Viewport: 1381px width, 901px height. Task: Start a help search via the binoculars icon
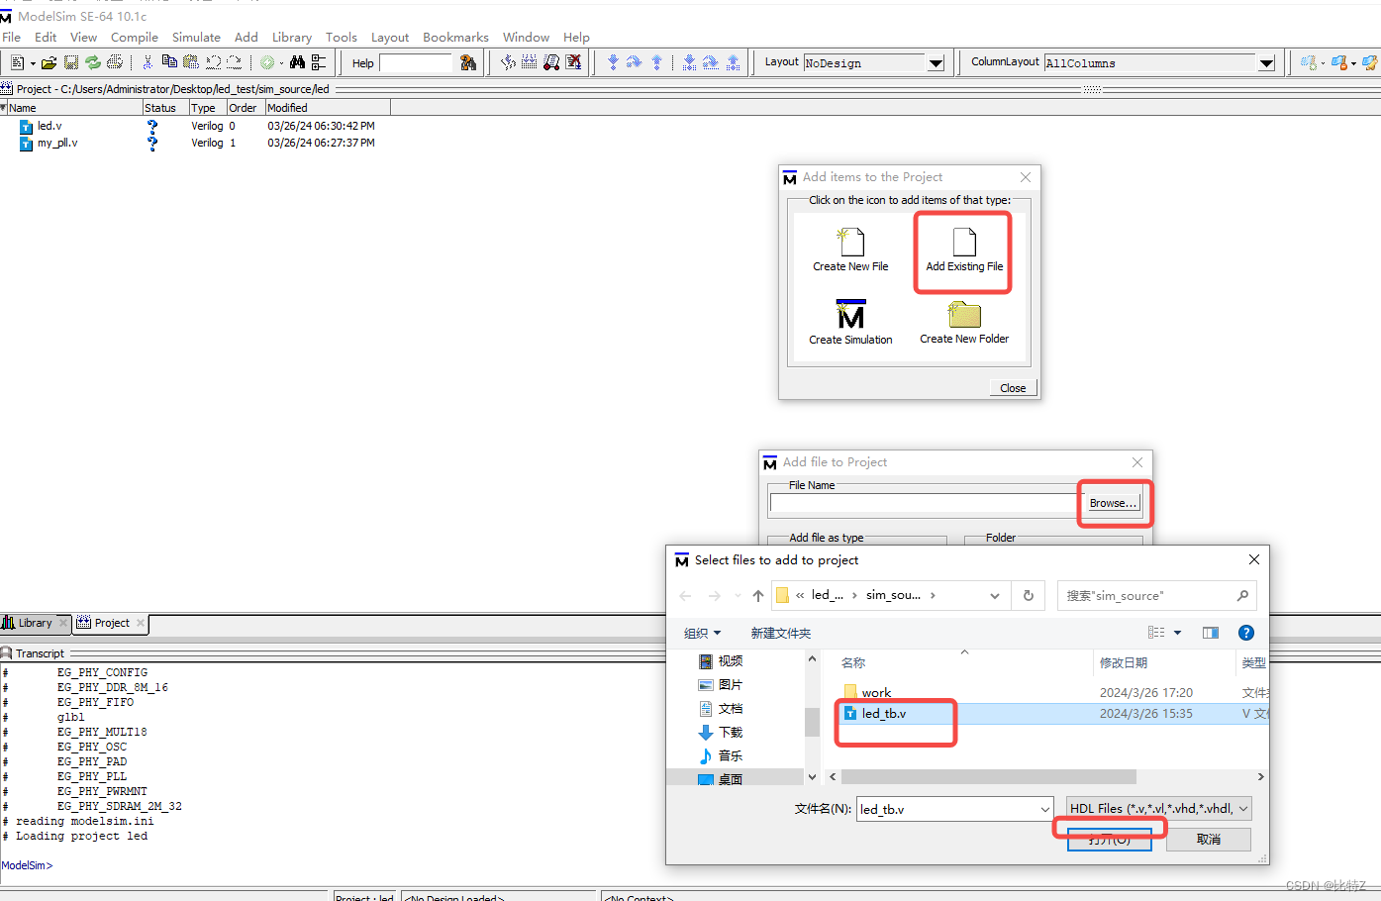tap(467, 61)
